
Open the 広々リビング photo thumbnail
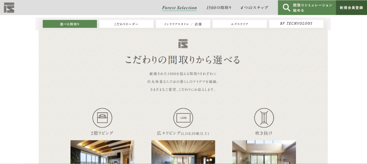click(x=183, y=152)
